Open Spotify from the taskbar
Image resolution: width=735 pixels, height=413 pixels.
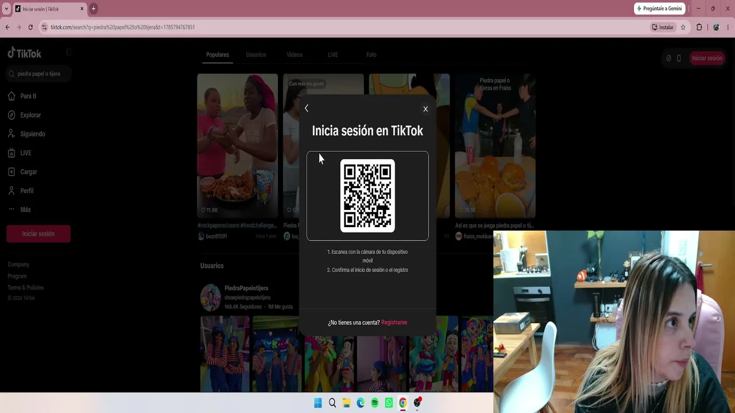coord(375,403)
